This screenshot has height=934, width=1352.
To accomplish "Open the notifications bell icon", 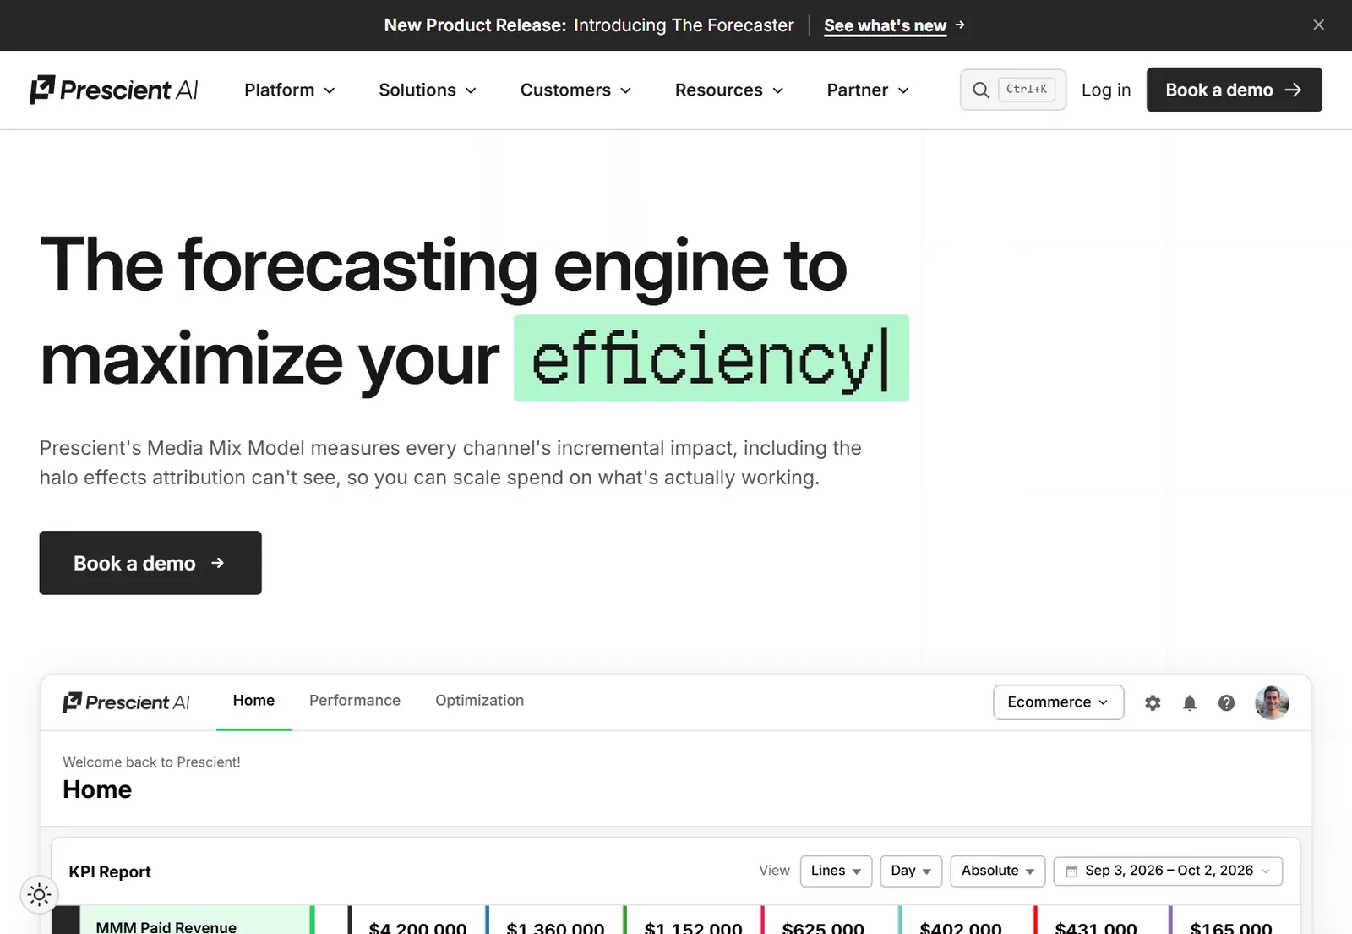I will coord(1189,702).
